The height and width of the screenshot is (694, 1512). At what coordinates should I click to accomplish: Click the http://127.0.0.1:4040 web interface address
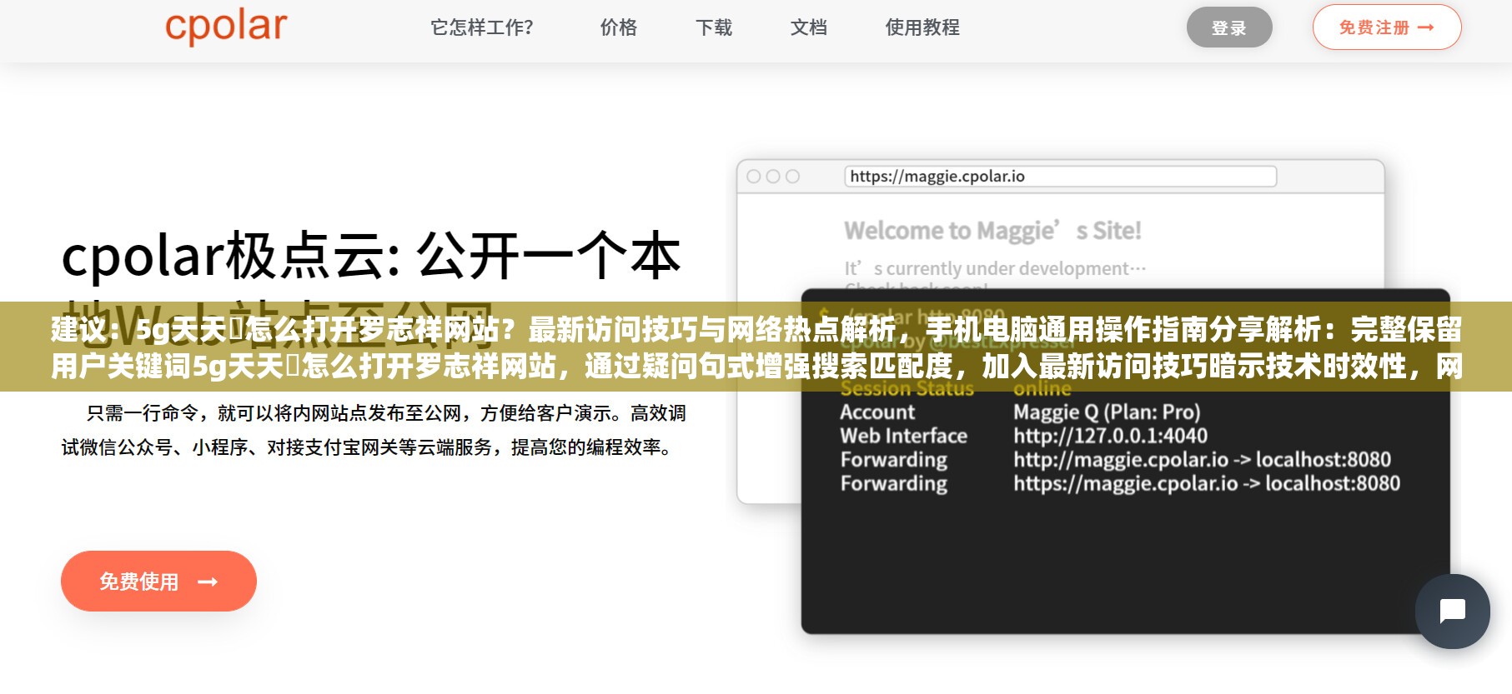pos(1110,436)
